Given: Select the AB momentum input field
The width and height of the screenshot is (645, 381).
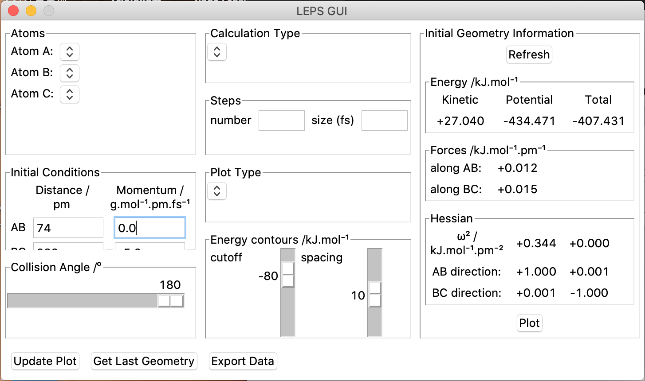Looking at the screenshot, I should pyautogui.click(x=150, y=228).
